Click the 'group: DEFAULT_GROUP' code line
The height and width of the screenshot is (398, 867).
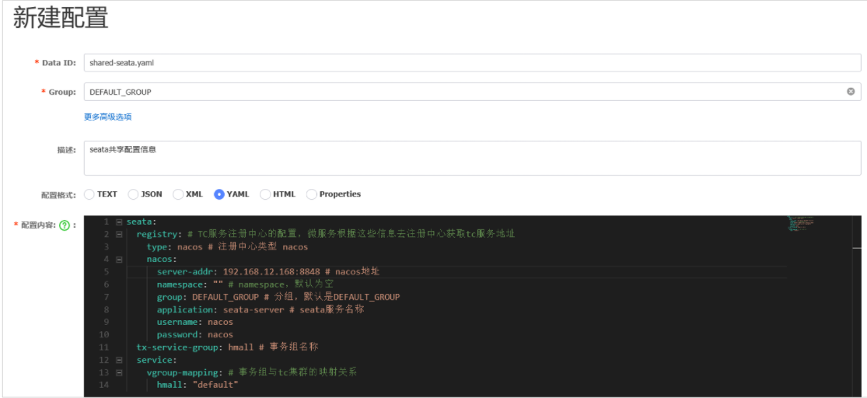(278, 297)
